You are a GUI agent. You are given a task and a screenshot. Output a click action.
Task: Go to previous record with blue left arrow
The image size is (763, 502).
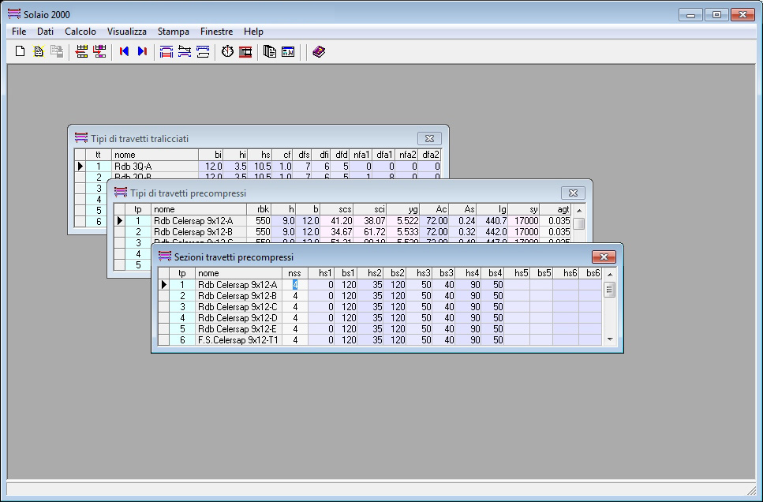[124, 51]
